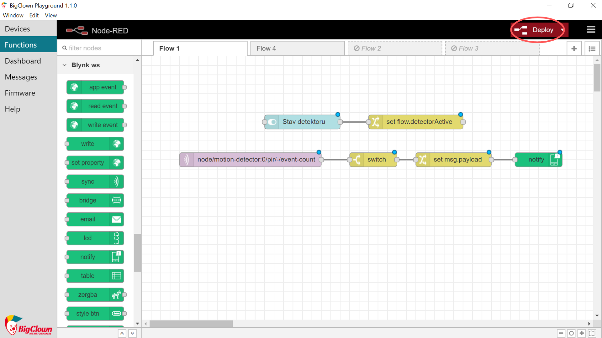Open the disabled Flow 3 tab
Screen dimensions: 602x338
[x=492, y=49]
